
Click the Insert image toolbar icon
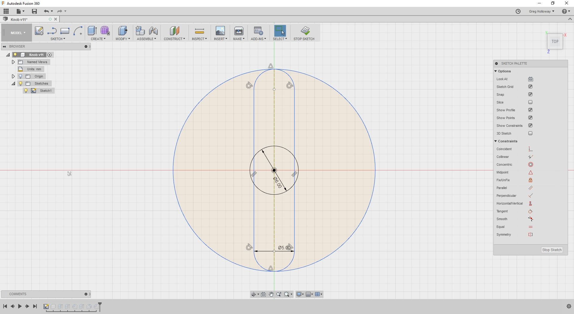[x=220, y=31]
